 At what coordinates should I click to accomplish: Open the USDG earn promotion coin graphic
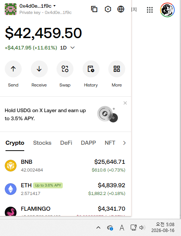coord(108,114)
